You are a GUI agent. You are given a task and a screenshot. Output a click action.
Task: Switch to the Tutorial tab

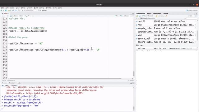[x=166, y=13]
